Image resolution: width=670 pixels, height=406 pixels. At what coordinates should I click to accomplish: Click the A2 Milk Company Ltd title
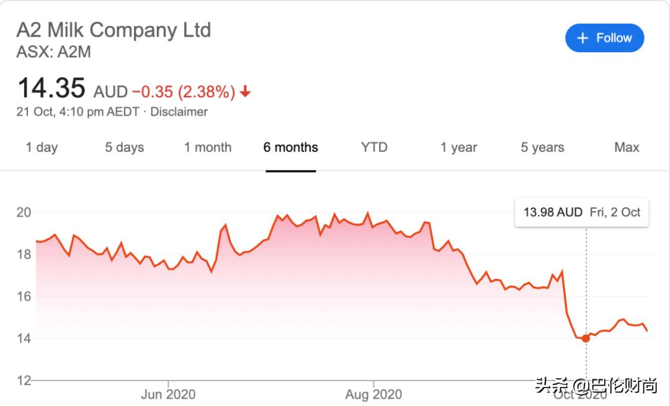114,30
